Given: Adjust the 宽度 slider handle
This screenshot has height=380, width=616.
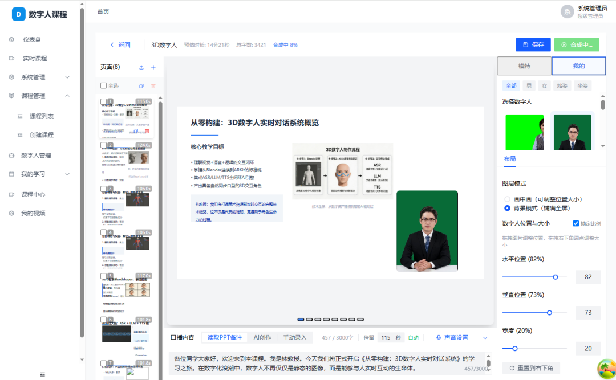Looking at the screenshot, I should click(515, 349).
